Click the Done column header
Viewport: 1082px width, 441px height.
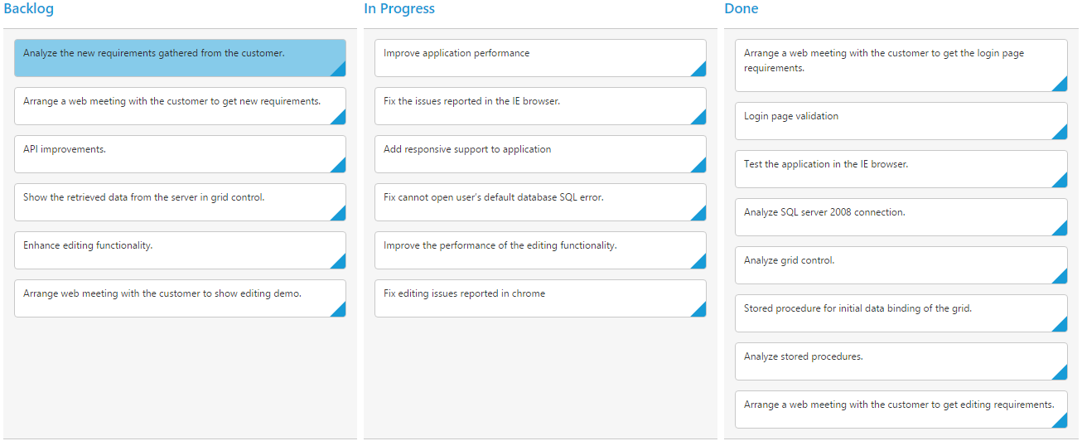coord(741,9)
